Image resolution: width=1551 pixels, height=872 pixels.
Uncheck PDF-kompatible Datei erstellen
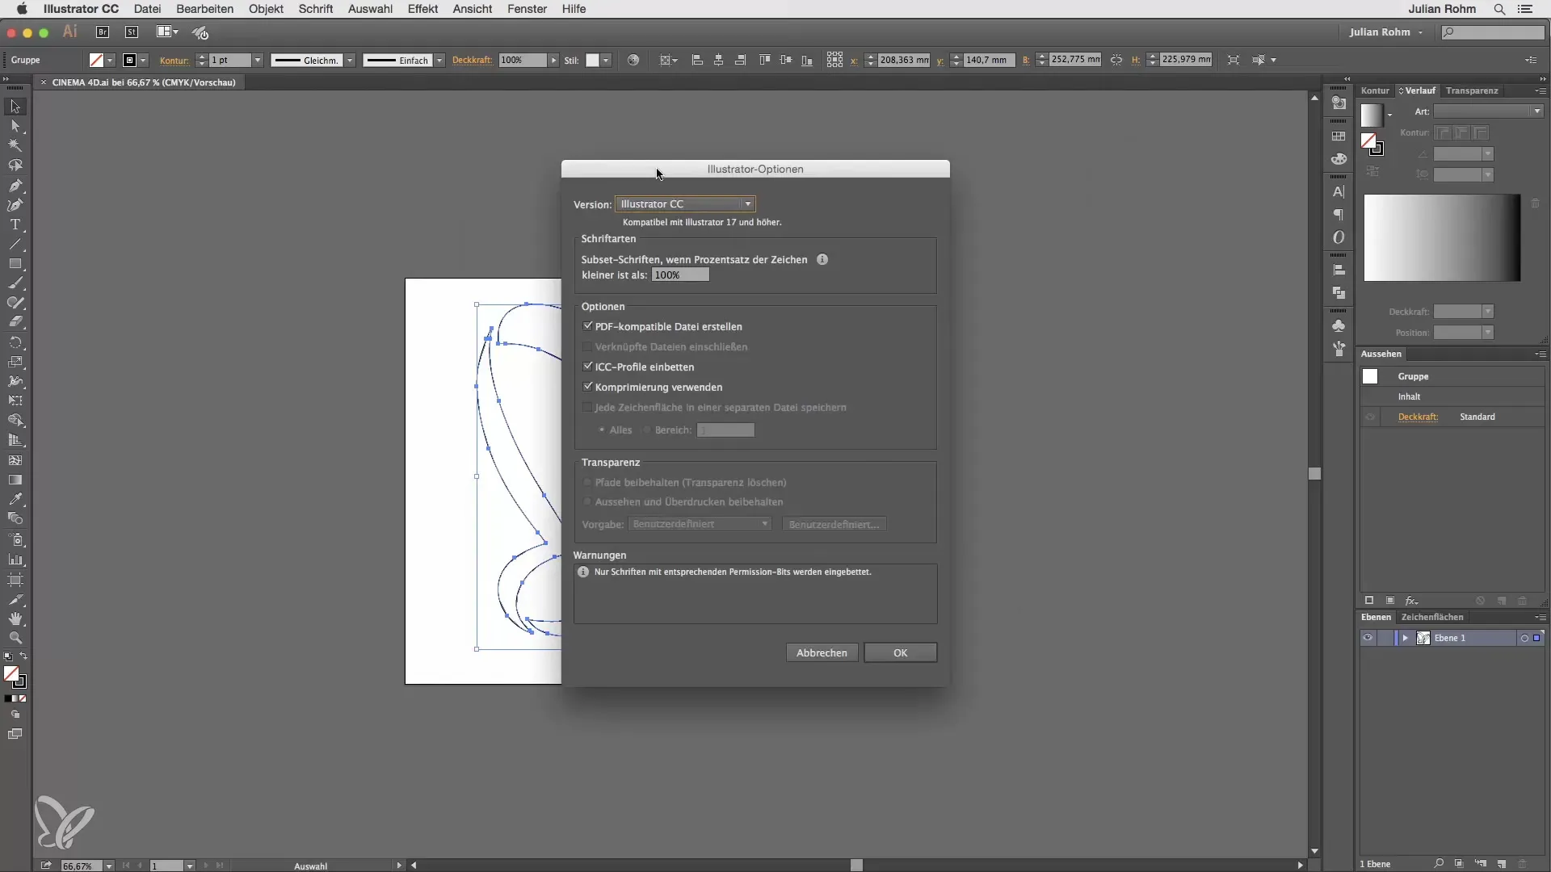pyautogui.click(x=588, y=326)
